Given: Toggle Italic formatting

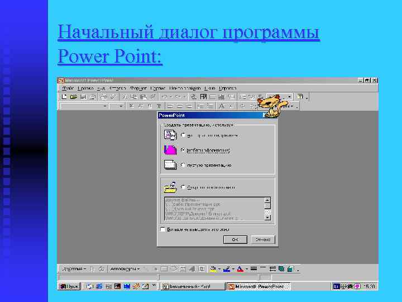Looking at the screenshot, I should click(141, 106).
